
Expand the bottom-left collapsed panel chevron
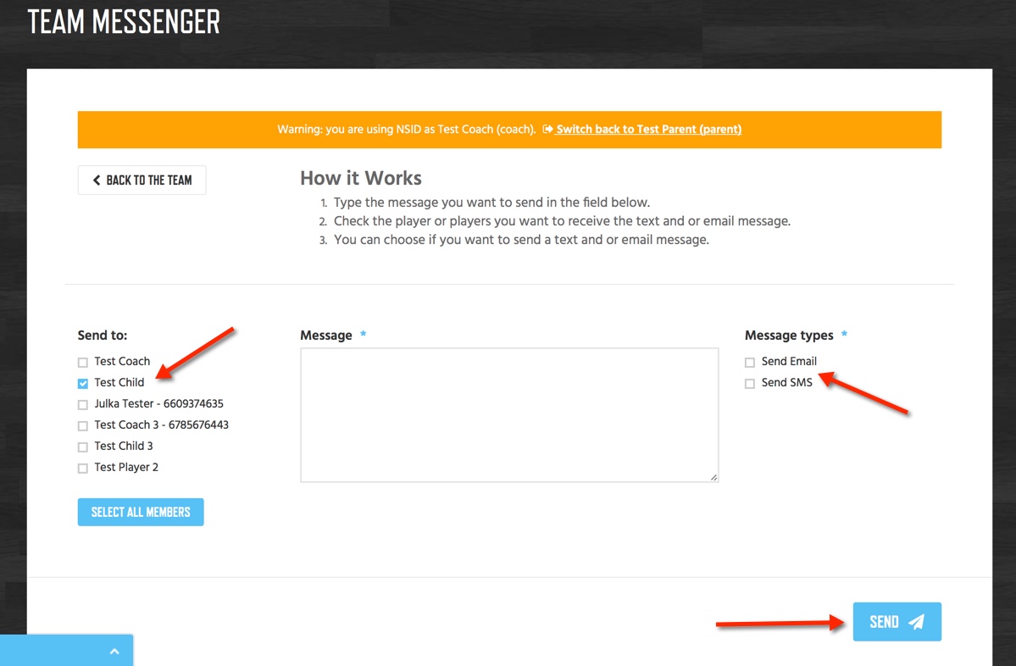114,651
